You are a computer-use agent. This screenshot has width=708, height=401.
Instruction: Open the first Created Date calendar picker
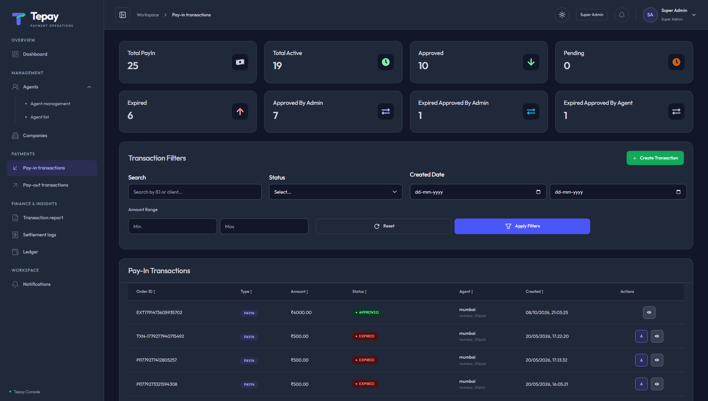[538, 192]
